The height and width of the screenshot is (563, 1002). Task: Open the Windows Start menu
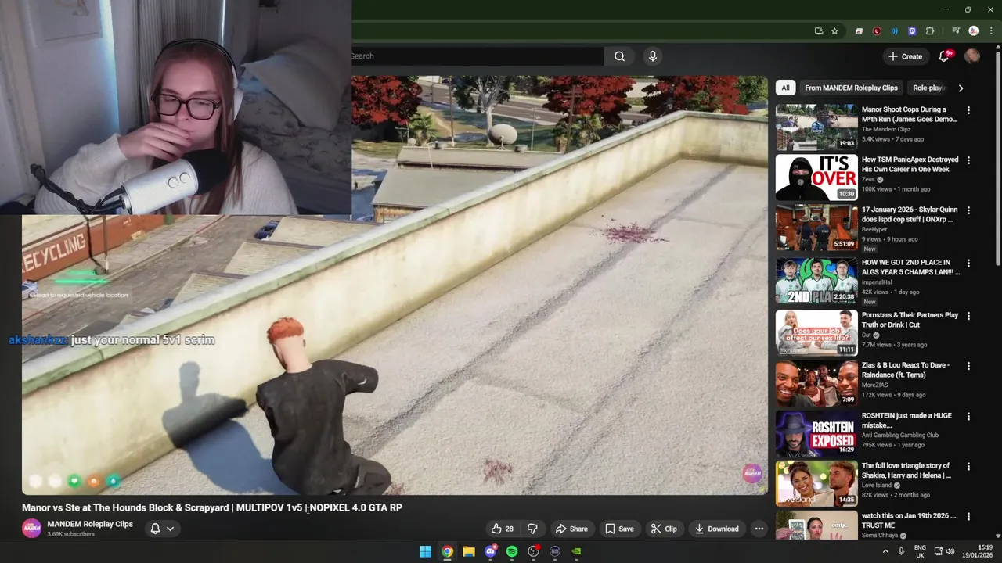[x=425, y=551]
